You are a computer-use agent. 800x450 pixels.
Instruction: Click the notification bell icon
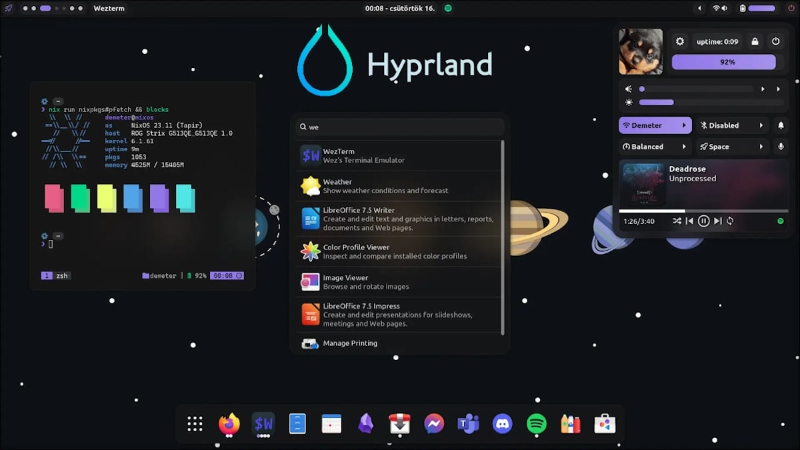click(x=781, y=125)
